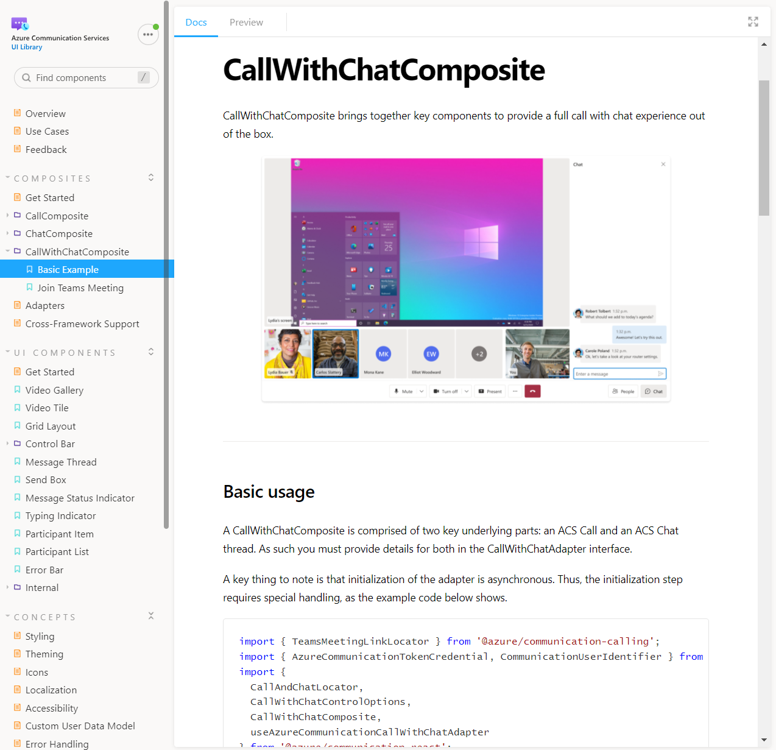Image resolution: width=776 pixels, height=750 pixels.
Task: Expand the CallComposite tree node
Action: point(8,216)
